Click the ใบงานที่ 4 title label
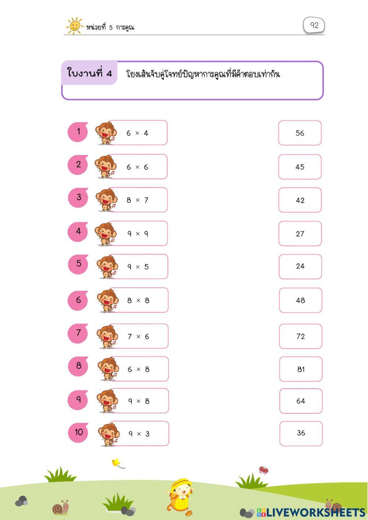Screen dimensions: 368x520 [89, 73]
